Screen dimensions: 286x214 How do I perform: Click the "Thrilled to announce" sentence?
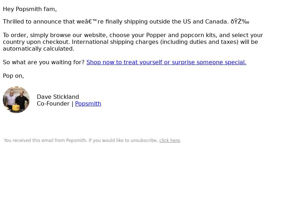[126, 22]
